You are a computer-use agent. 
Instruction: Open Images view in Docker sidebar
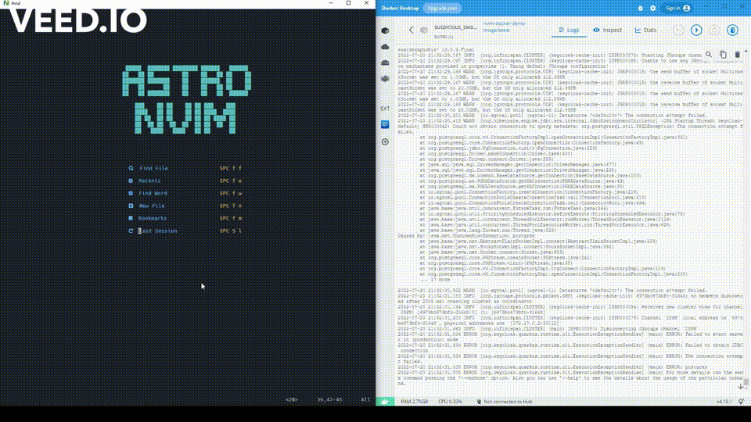tap(385, 47)
